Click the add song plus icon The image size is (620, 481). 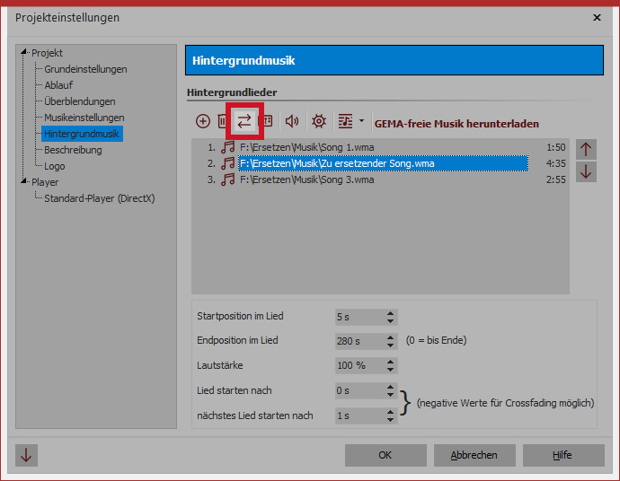click(x=202, y=121)
